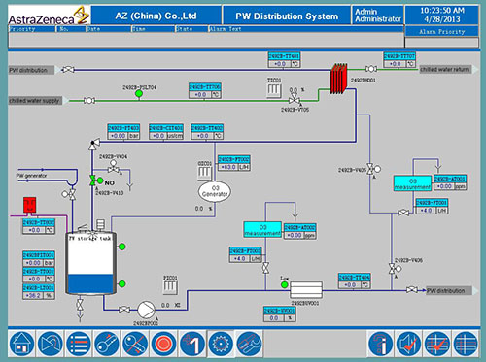The image size is (486, 362).
Task: Open the information help icon
Action: 380,344
